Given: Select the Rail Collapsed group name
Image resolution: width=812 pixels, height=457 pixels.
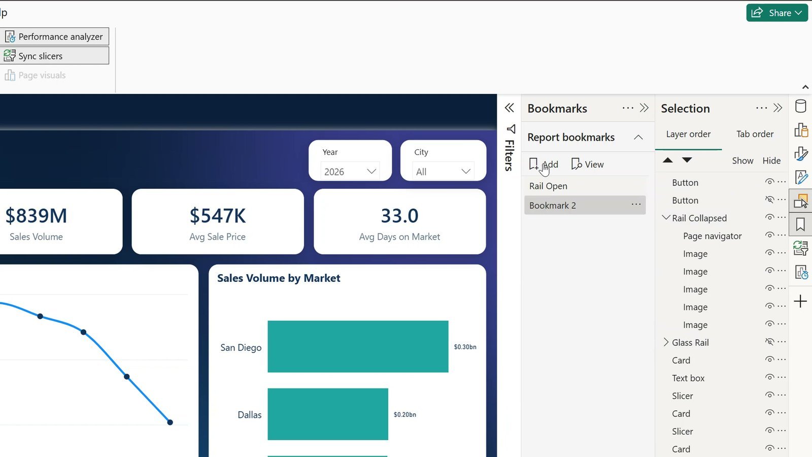Looking at the screenshot, I should 699,218.
